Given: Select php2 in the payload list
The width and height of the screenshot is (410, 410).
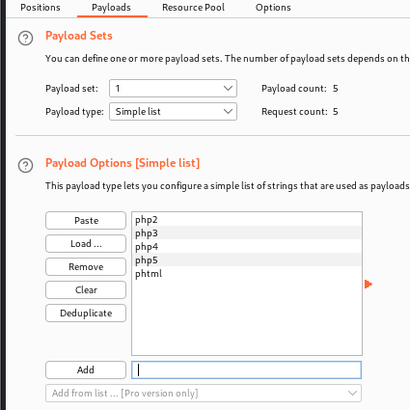Looking at the screenshot, I should click(x=247, y=220).
